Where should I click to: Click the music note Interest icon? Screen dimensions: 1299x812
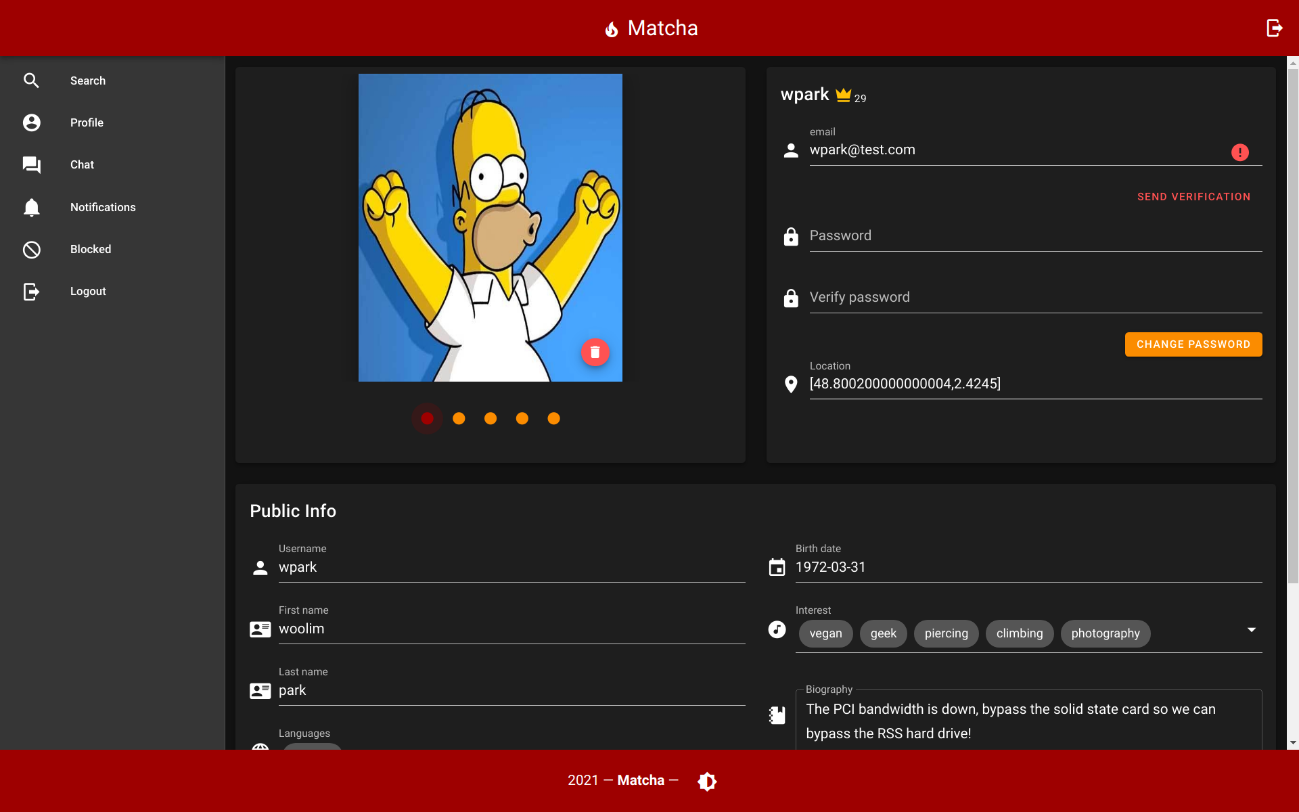(777, 630)
